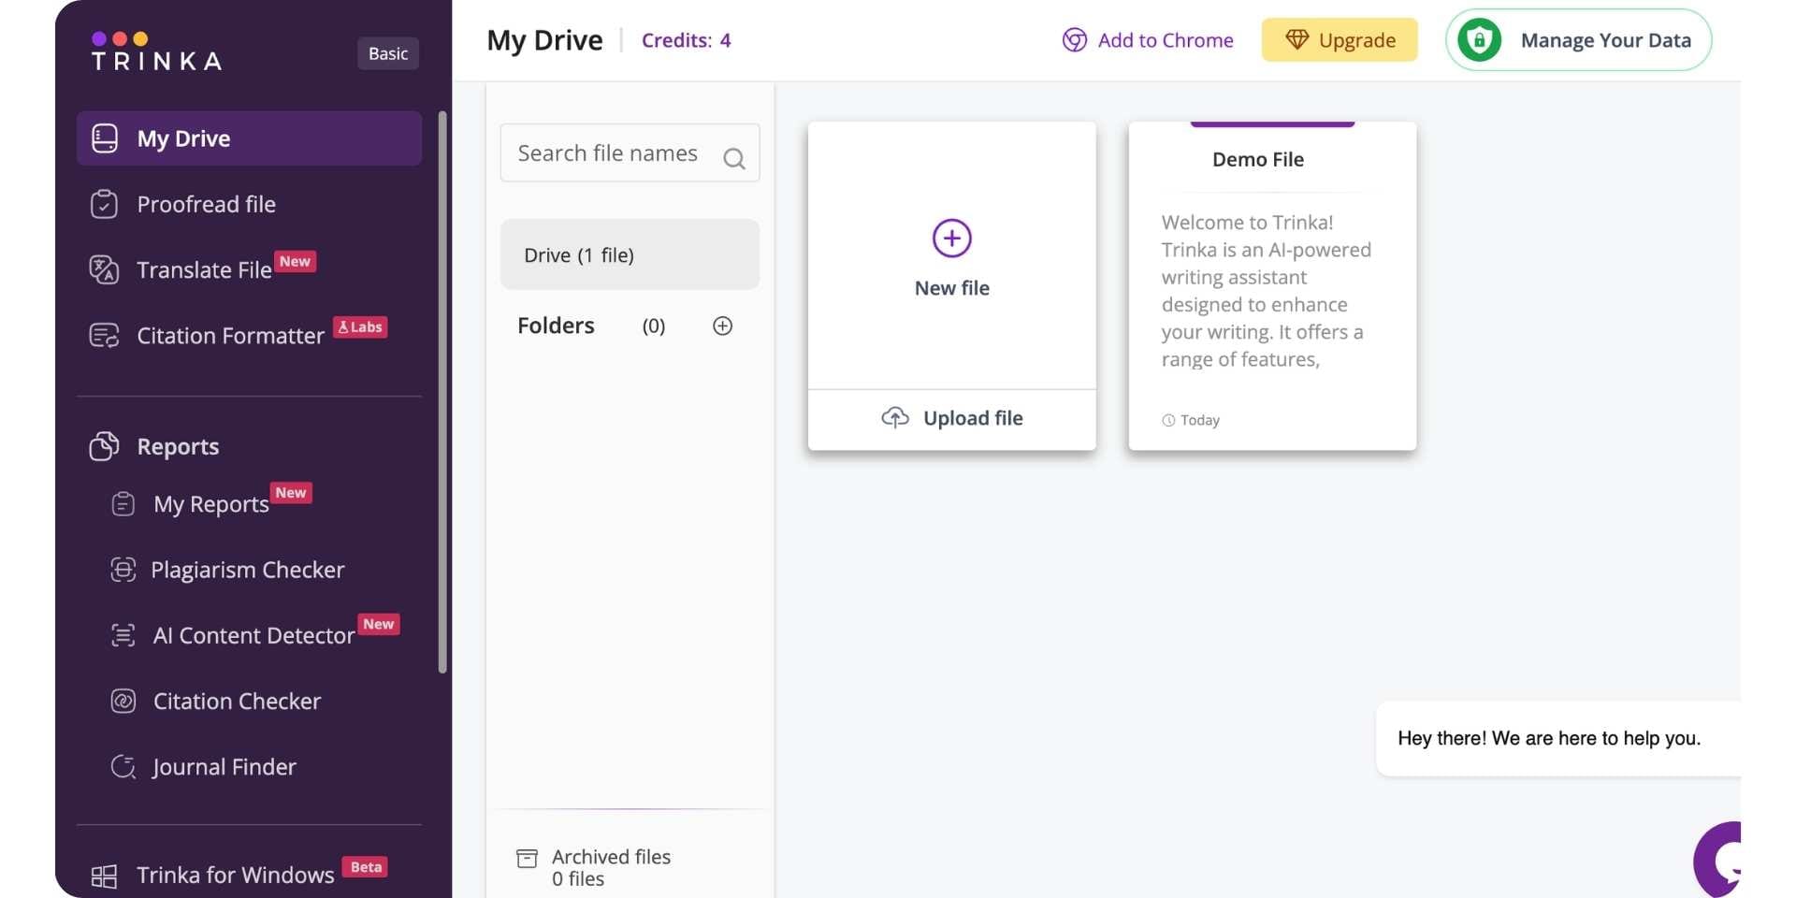Click the cloud upload icon
The image size is (1796, 898).
point(895,417)
